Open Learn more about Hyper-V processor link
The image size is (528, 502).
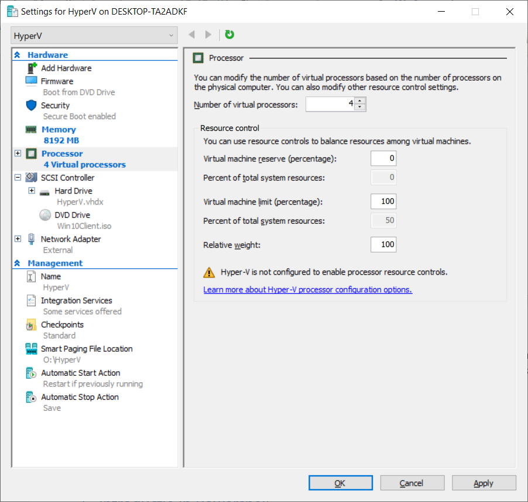(x=307, y=290)
